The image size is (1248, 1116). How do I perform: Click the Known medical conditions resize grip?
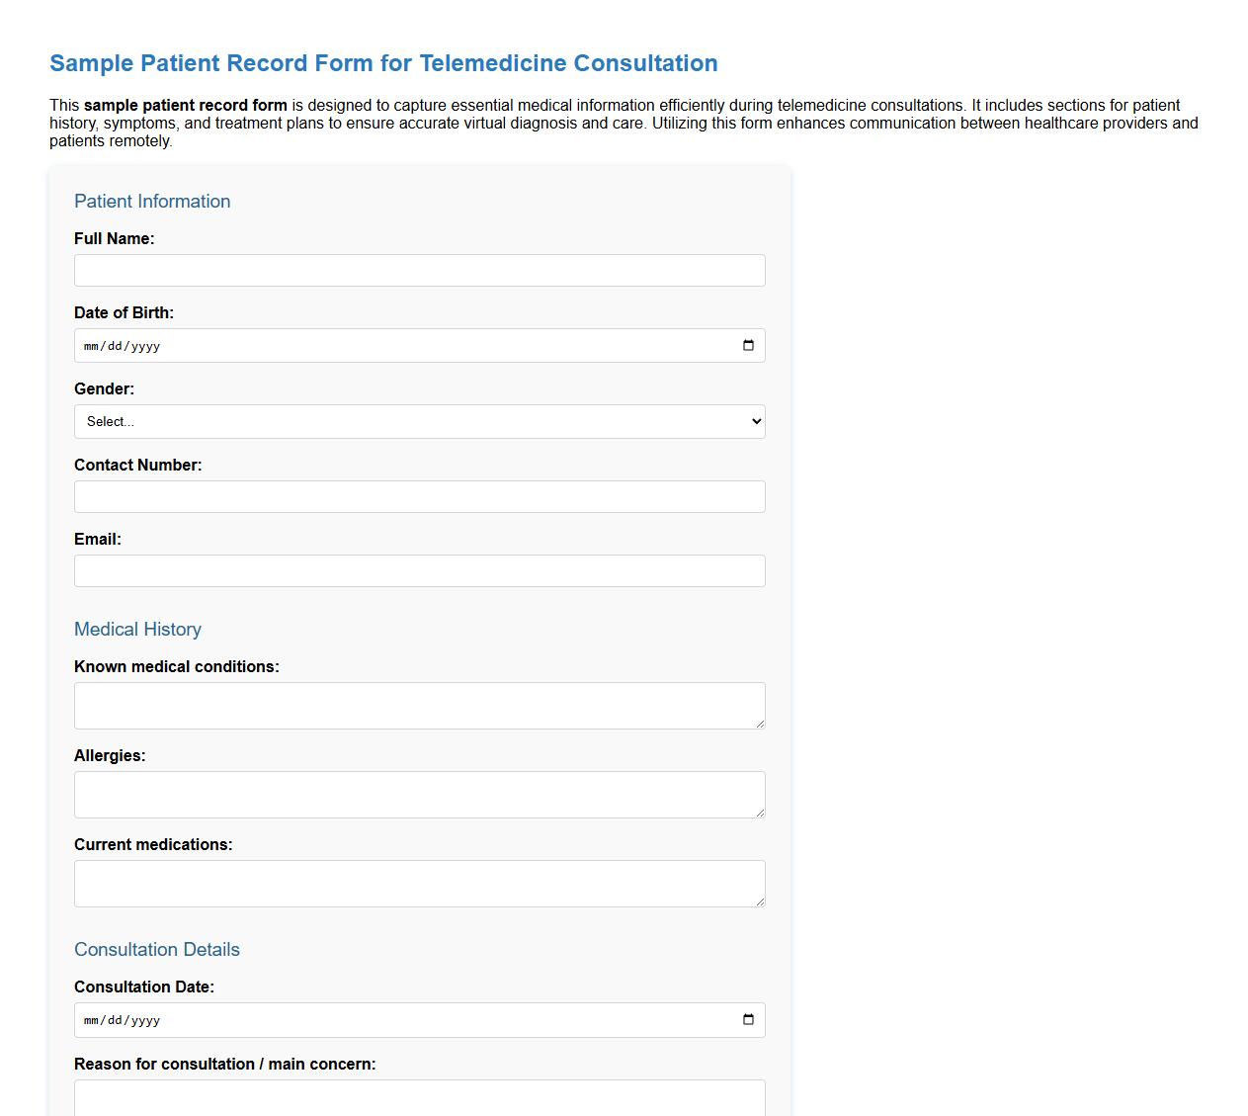[761, 724]
